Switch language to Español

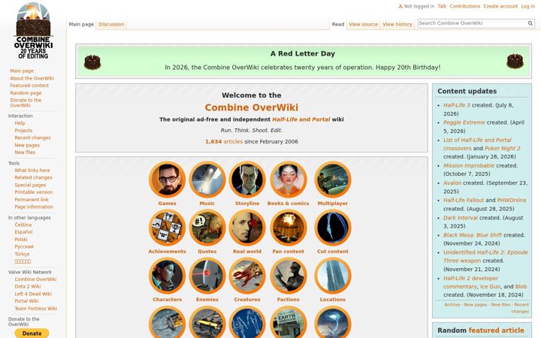click(23, 232)
